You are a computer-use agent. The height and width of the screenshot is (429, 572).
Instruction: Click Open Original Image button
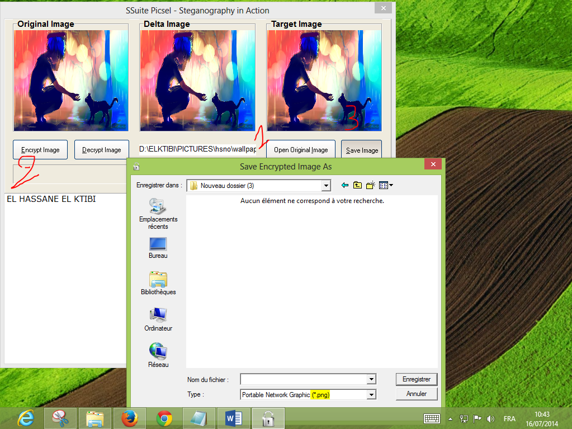pos(301,149)
